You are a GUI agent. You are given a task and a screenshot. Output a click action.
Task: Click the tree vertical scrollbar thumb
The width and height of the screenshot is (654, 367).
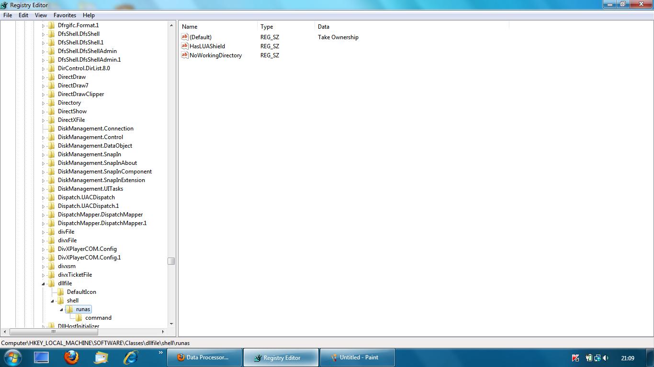click(171, 261)
